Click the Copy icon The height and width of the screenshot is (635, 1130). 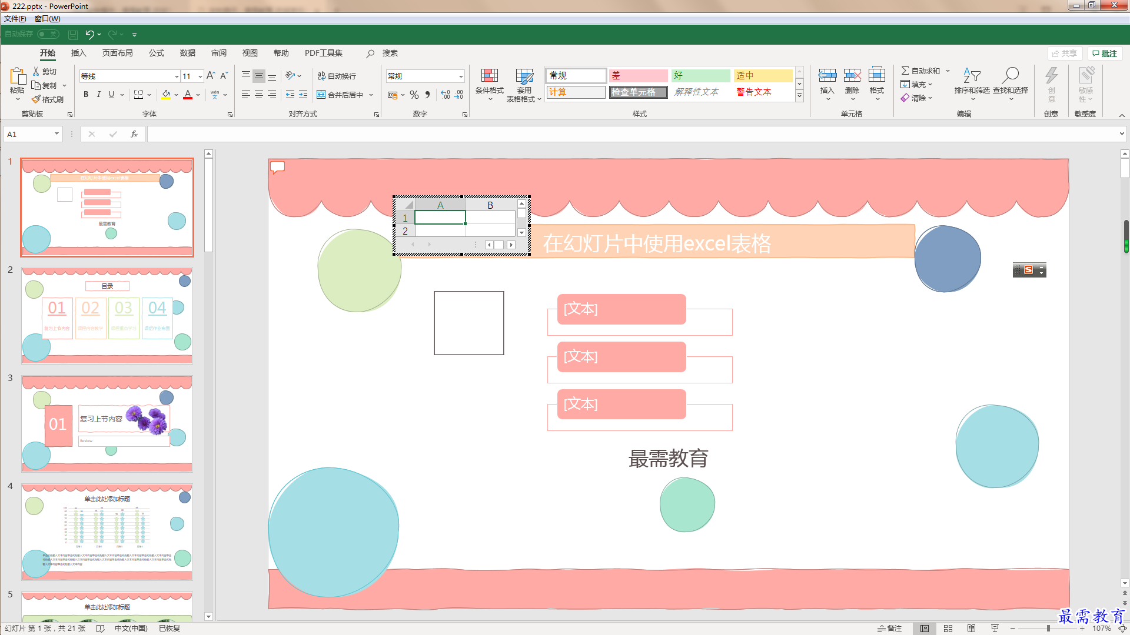tap(36, 85)
